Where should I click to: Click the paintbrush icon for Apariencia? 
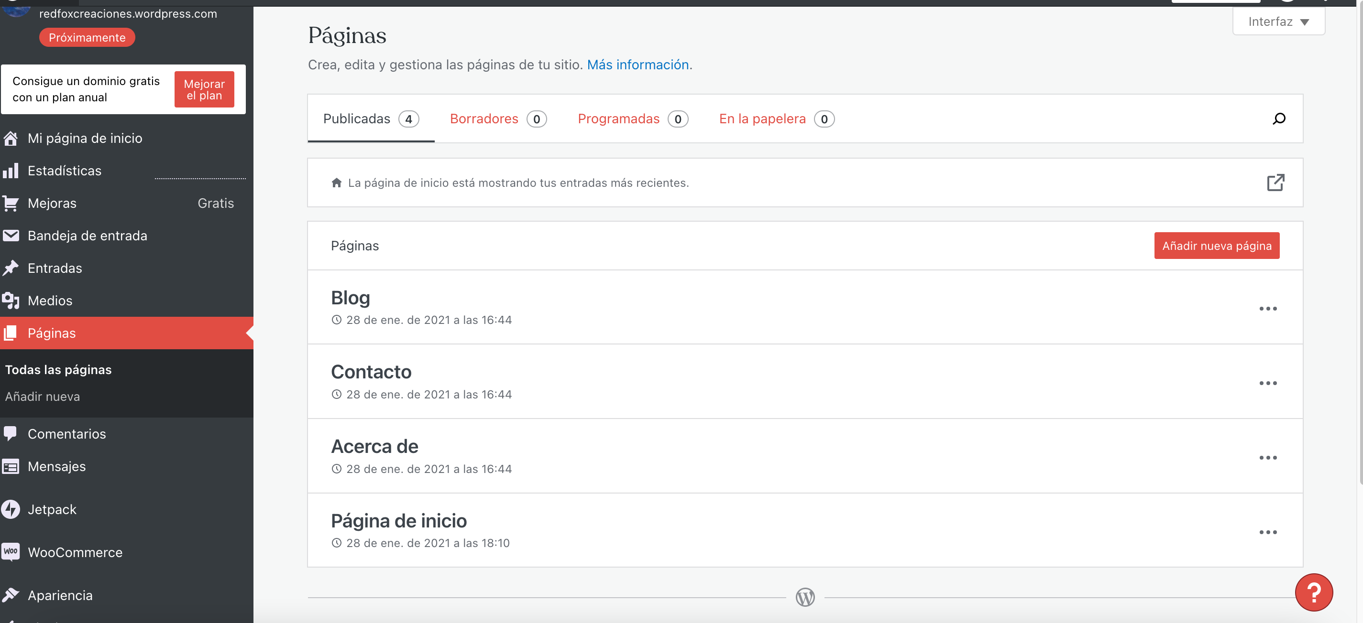pos(11,595)
